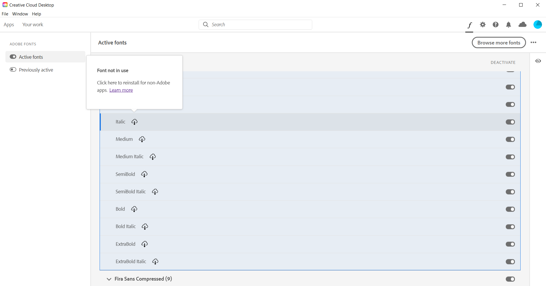Open the three-dot more options menu
The image size is (546, 286).
[x=533, y=42]
